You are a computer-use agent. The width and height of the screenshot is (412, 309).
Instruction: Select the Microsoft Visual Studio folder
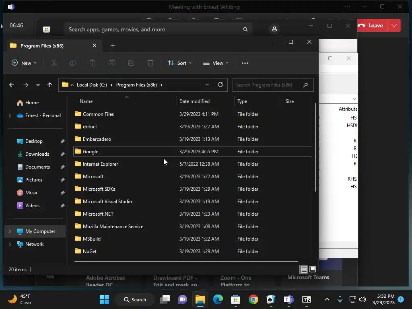click(x=192, y=202)
